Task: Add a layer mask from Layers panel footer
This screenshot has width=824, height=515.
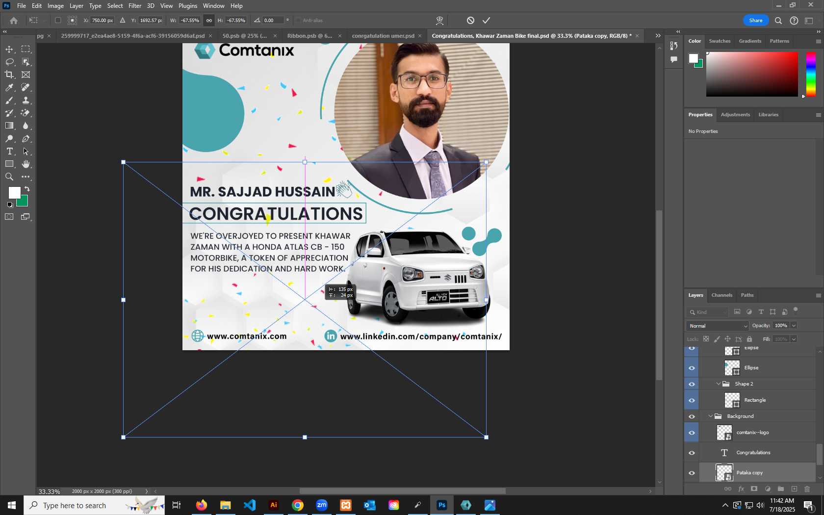Action: (754, 489)
